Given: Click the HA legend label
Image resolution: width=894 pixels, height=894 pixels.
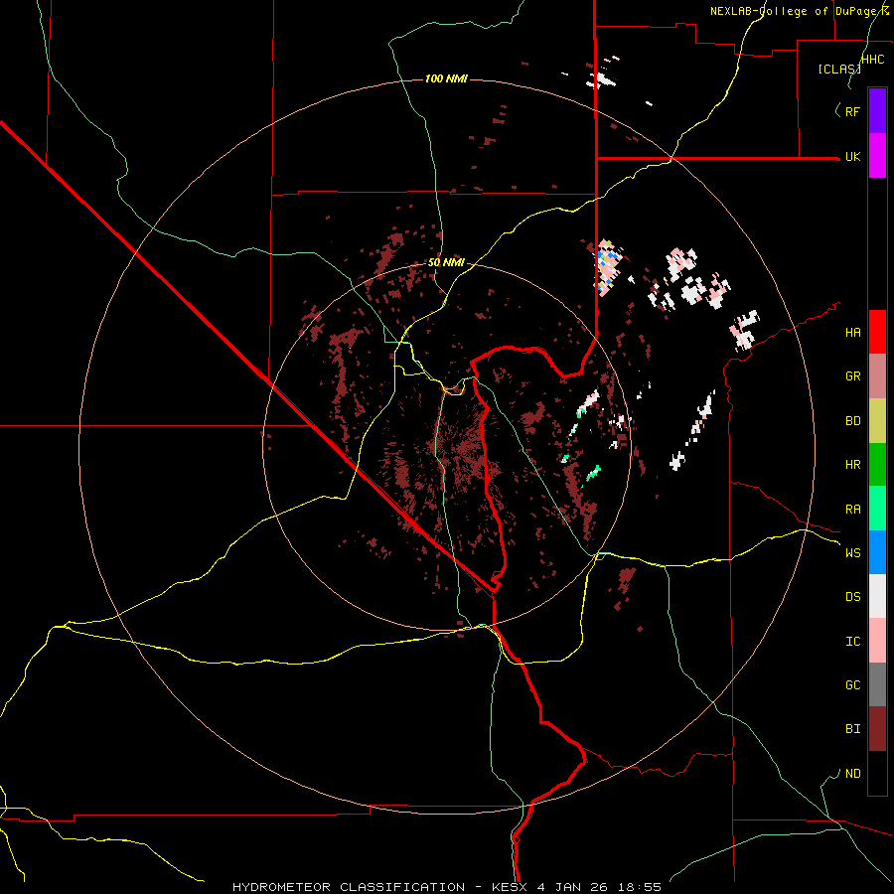Looking at the screenshot, I should click(852, 333).
